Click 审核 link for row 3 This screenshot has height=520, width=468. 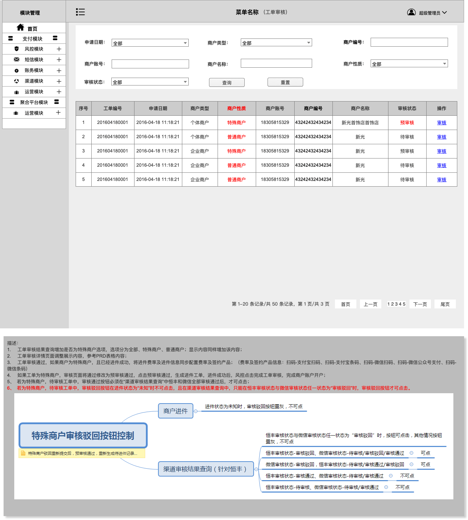pos(442,151)
